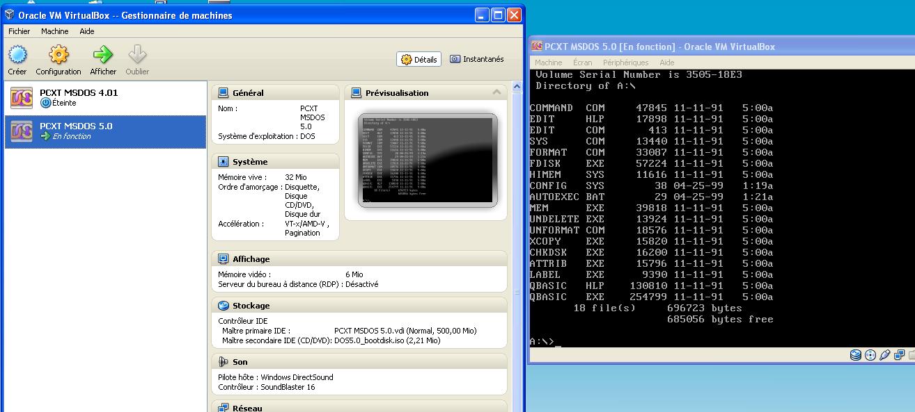
Task: Open Système section via its chip icon
Action: point(223,161)
